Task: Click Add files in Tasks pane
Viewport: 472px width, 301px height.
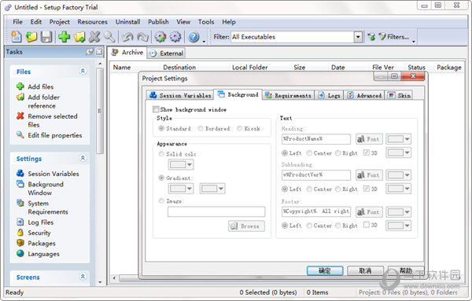Action: (x=41, y=86)
